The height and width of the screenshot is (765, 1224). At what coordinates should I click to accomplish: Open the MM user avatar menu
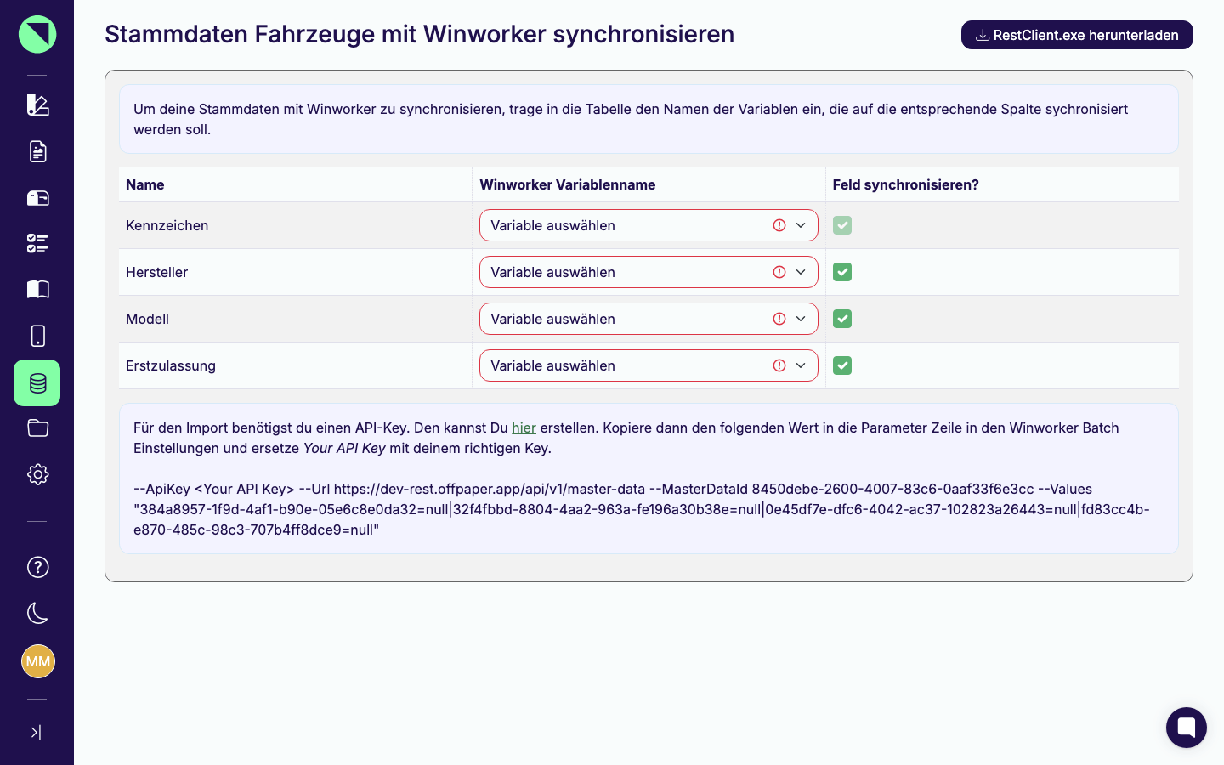pyautogui.click(x=37, y=661)
